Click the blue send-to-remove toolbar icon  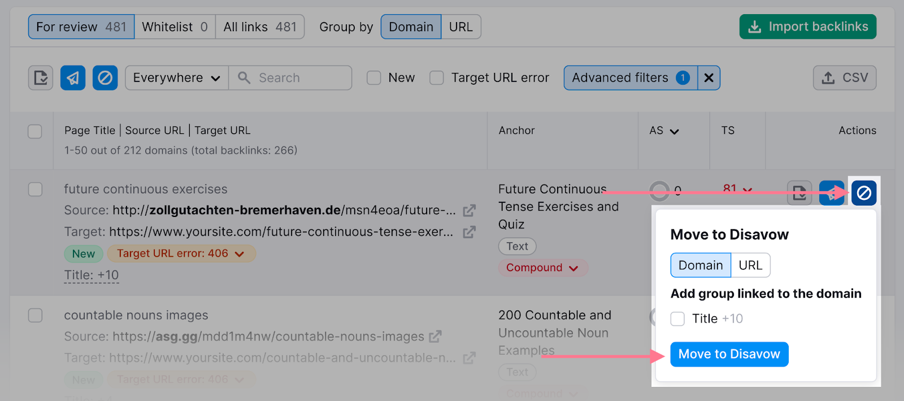[73, 78]
